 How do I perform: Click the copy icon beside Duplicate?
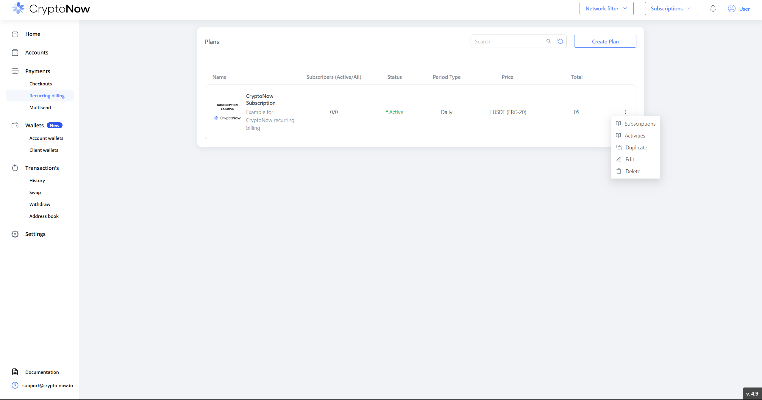pos(619,147)
